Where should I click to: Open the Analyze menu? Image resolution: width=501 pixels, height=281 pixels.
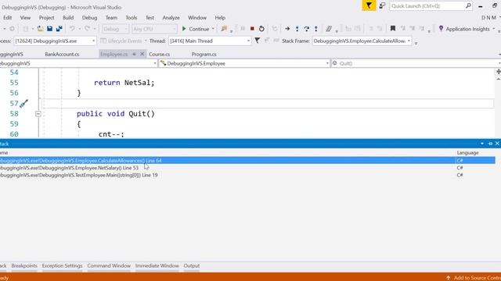(x=171, y=17)
